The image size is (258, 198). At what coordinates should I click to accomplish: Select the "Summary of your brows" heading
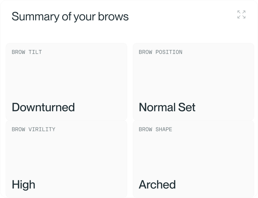click(x=70, y=16)
